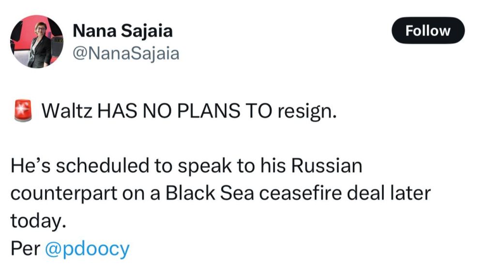Follow the Nana Sajaia account

[x=427, y=31]
